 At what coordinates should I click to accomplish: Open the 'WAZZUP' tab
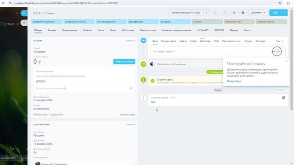coord(219,30)
